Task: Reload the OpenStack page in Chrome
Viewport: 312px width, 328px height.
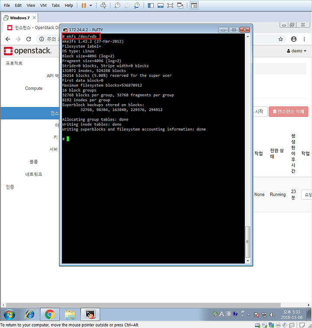Action: [29, 39]
